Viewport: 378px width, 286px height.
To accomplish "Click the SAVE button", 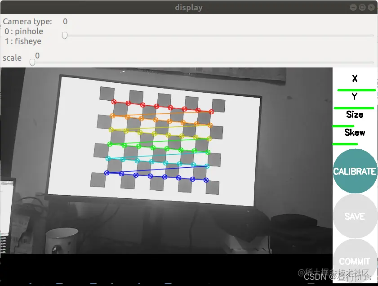I will click(x=355, y=216).
